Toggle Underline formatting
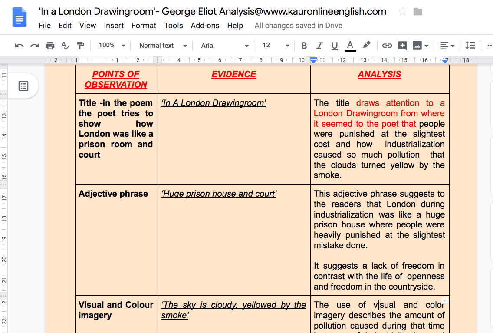493x333 pixels. tap(335, 46)
